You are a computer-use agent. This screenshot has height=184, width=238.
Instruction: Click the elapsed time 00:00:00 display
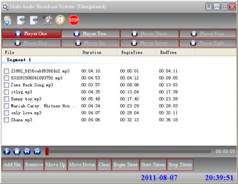225,151
